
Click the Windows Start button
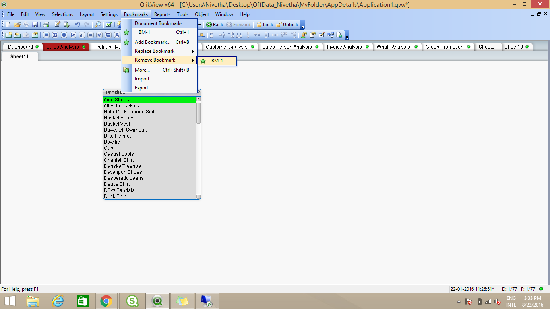[10, 301]
